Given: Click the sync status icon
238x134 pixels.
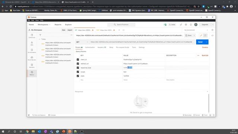Looking at the screenshot, I should [x=165, y=25].
